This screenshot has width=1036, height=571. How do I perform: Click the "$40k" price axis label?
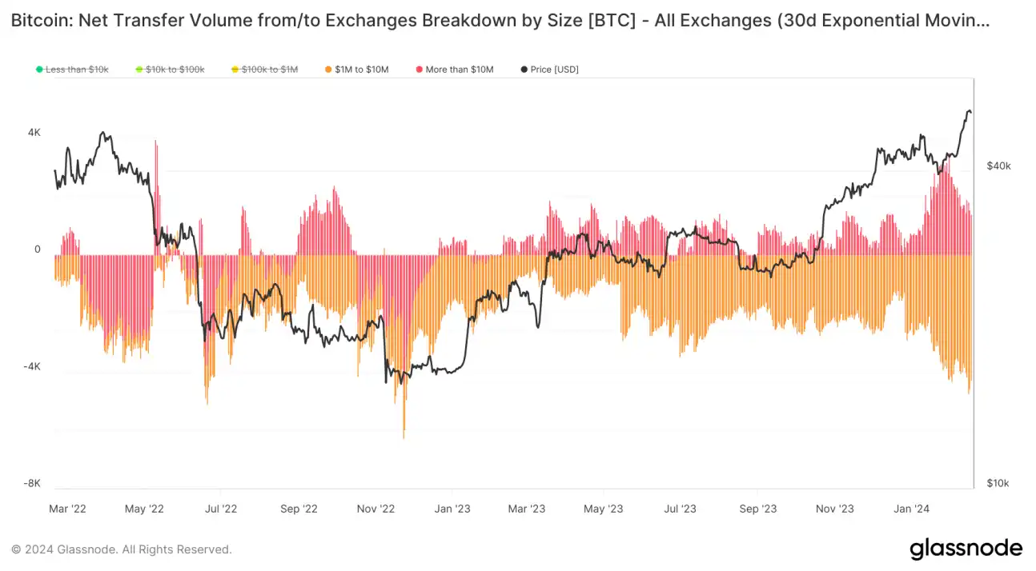click(x=998, y=166)
